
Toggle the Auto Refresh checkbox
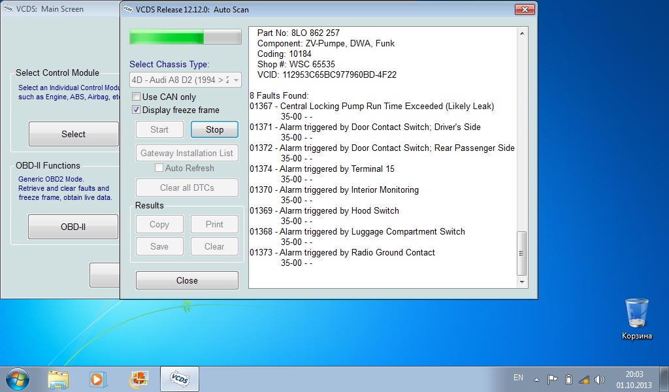159,169
